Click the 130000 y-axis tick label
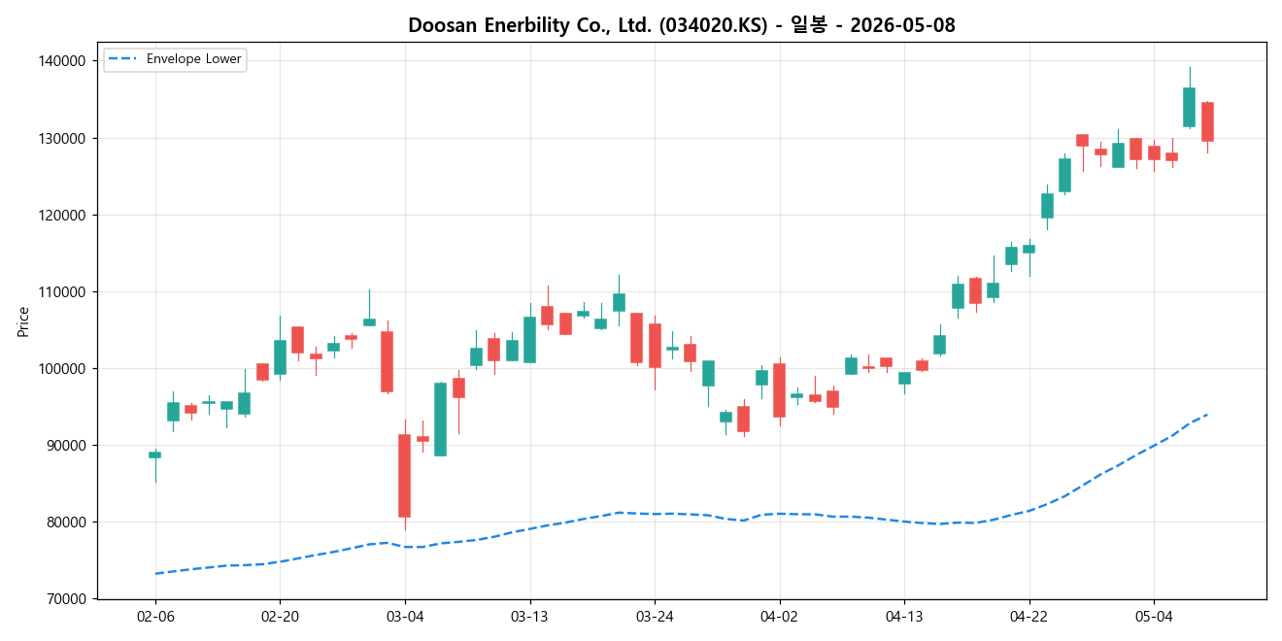 click(61, 138)
